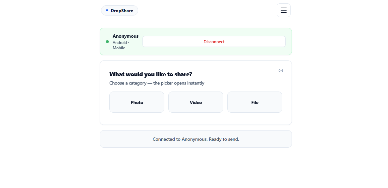This screenshot has width=388, height=188.
Task: Click the "04" step indicator
Action: (x=281, y=71)
